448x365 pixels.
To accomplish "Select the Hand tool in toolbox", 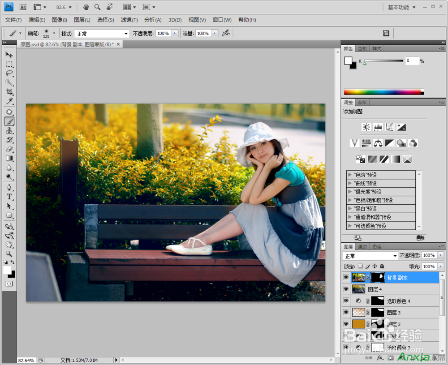I will pos(9,245).
